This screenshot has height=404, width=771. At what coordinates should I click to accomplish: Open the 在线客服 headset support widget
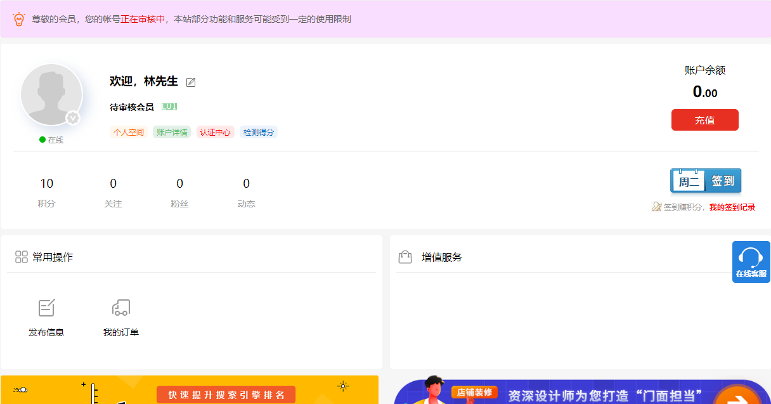[751, 261]
